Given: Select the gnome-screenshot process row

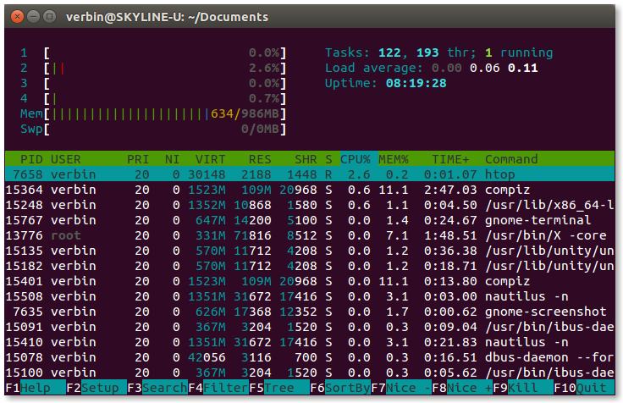Looking at the screenshot, I should pos(310,312).
